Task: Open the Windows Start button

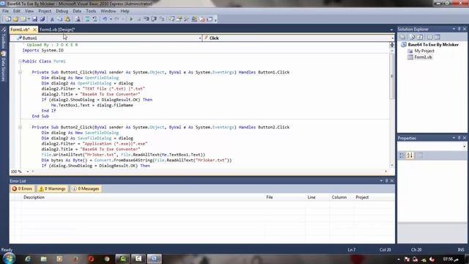Action: tap(9, 259)
